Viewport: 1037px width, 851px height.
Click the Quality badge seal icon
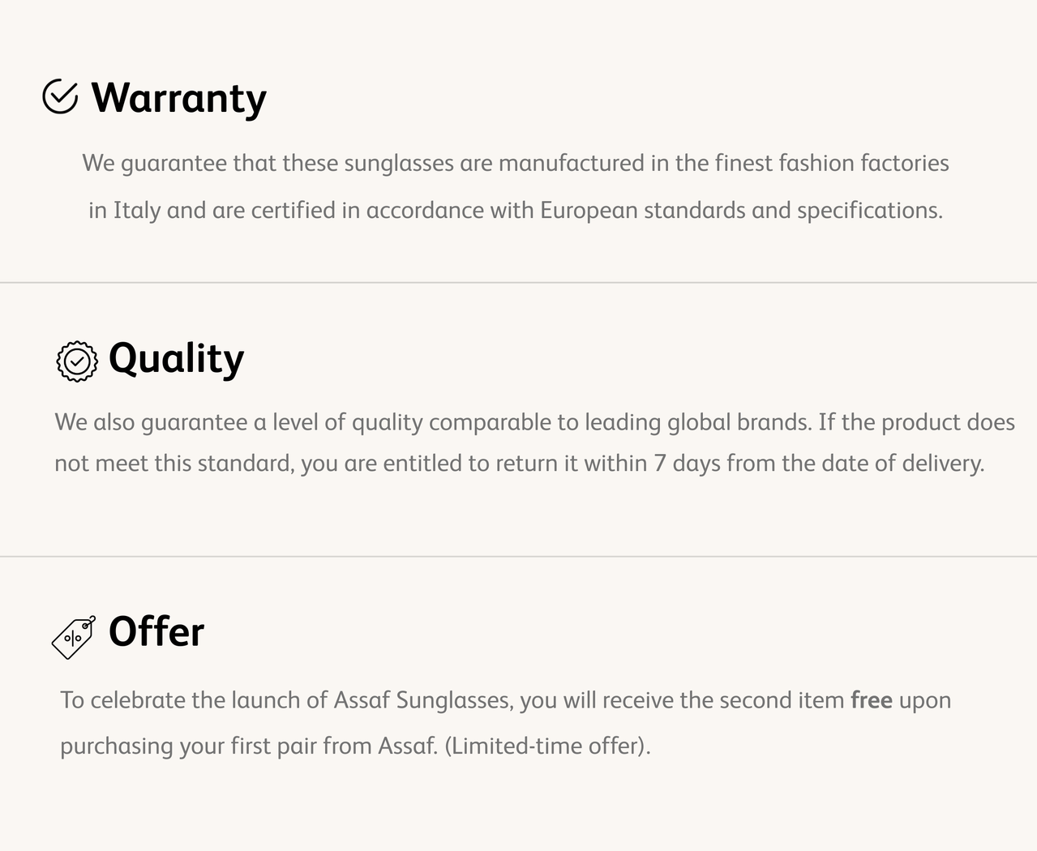coord(77,361)
